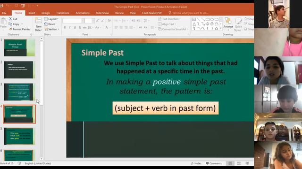302x169 pixels.
Task: Click the Tell me what you want to do box
Action: click(x=189, y=13)
